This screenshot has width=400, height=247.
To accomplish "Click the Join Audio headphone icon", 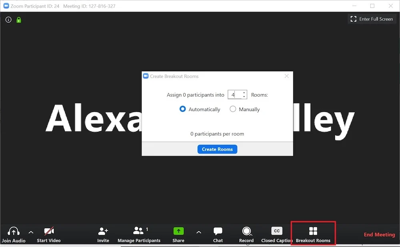I will click(x=14, y=231).
